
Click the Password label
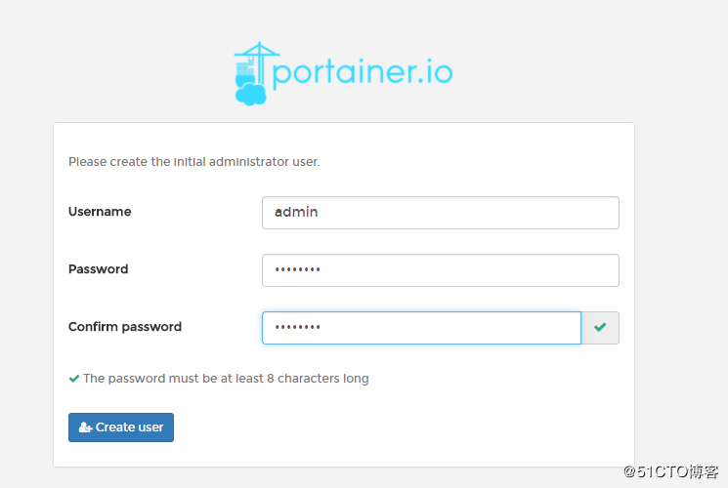(x=98, y=269)
